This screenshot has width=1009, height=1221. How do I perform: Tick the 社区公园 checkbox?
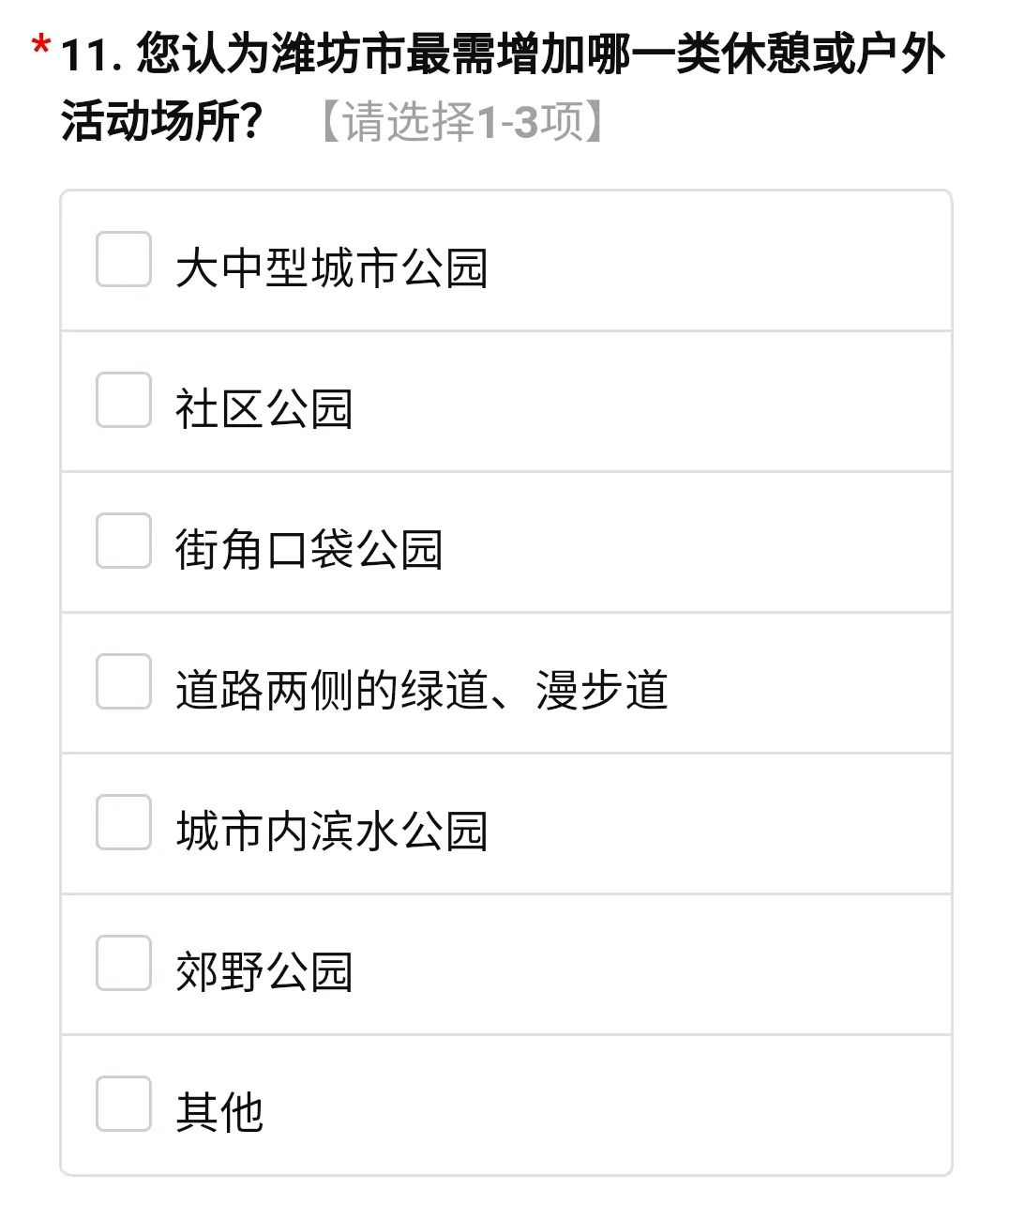(124, 400)
